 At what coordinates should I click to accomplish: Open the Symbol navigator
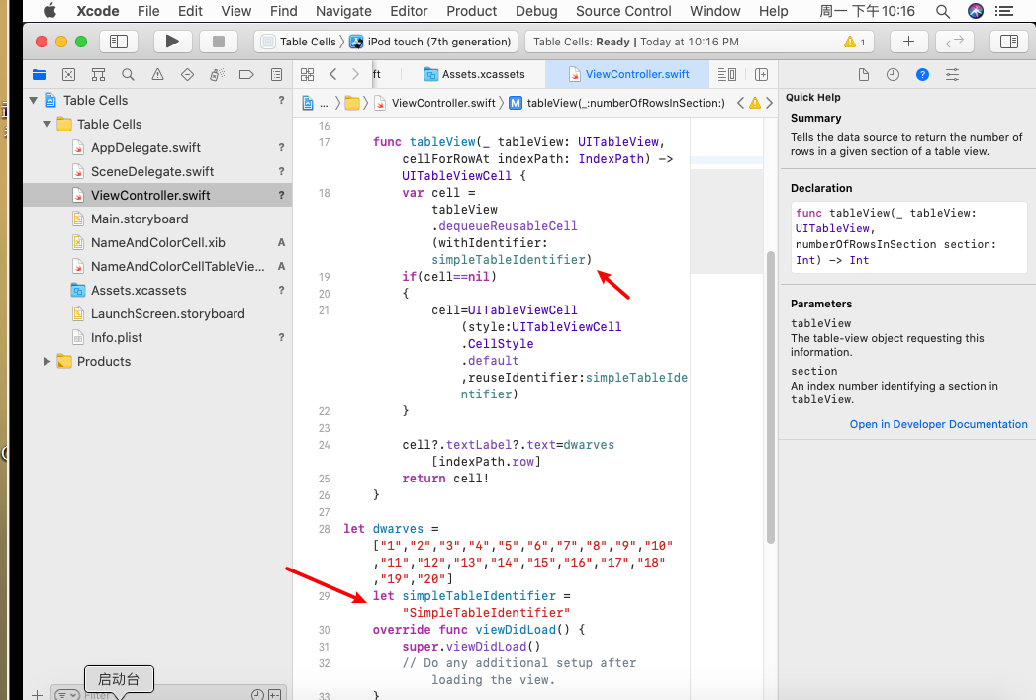[98, 74]
